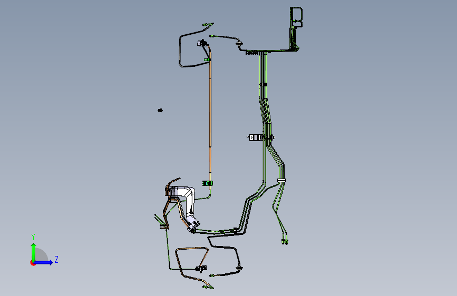Select the twin end fittings at lower right
The width and height of the screenshot is (457, 296).
(x=285, y=241)
